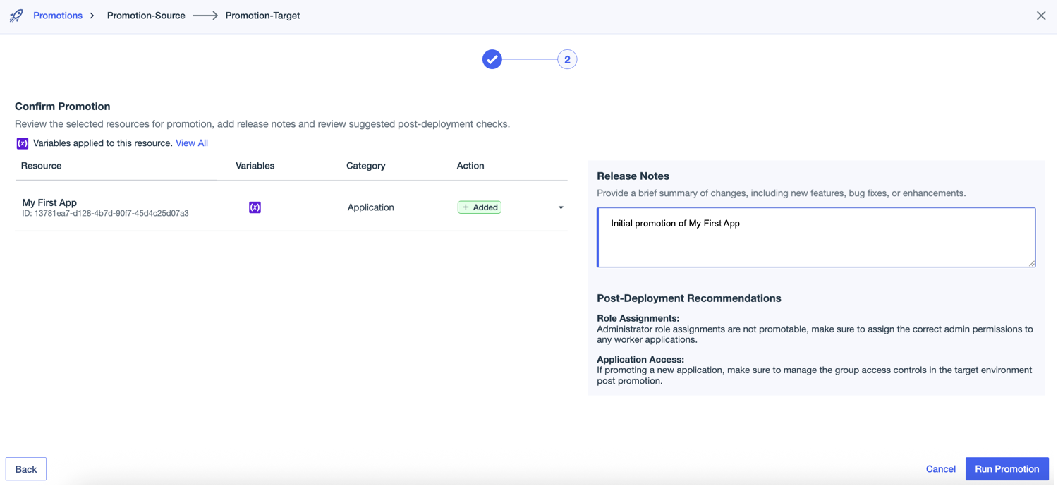Click the Resource column header

click(41, 166)
